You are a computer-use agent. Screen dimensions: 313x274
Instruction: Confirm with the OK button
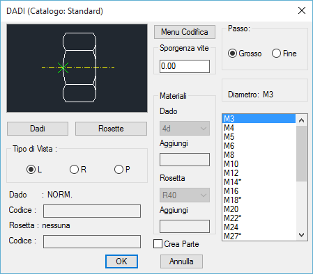coord(121,261)
